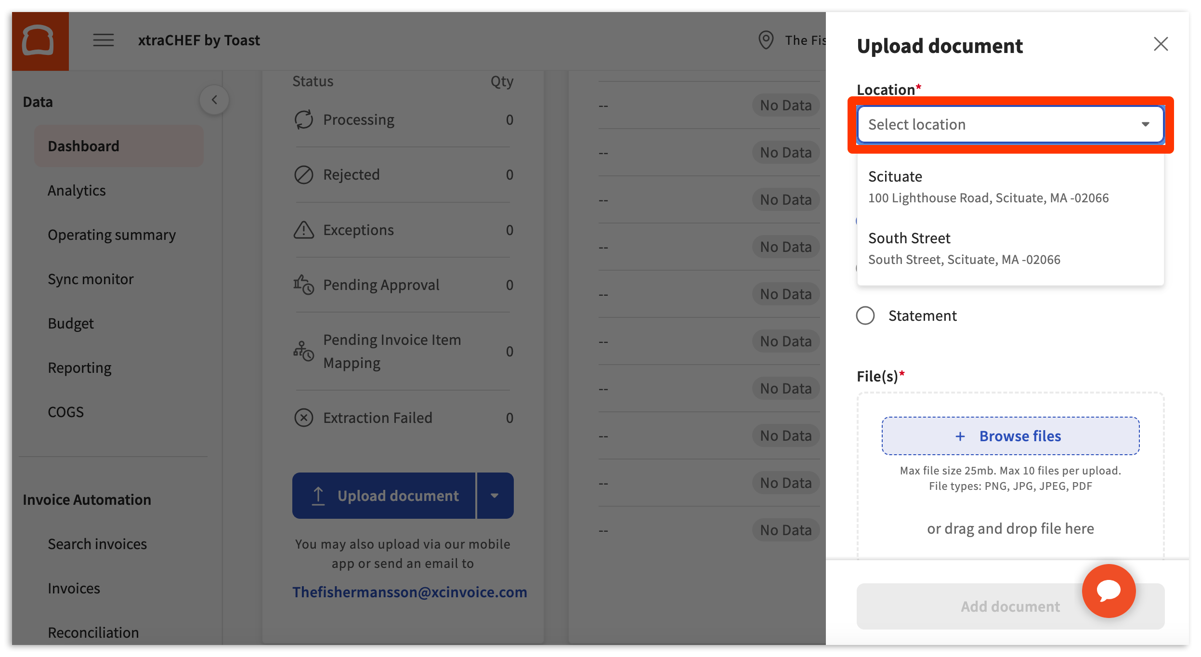Screen dimensions: 1201x657
Task: Click the orange chat bubble icon
Action: pyautogui.click(x=1109, y=591)
